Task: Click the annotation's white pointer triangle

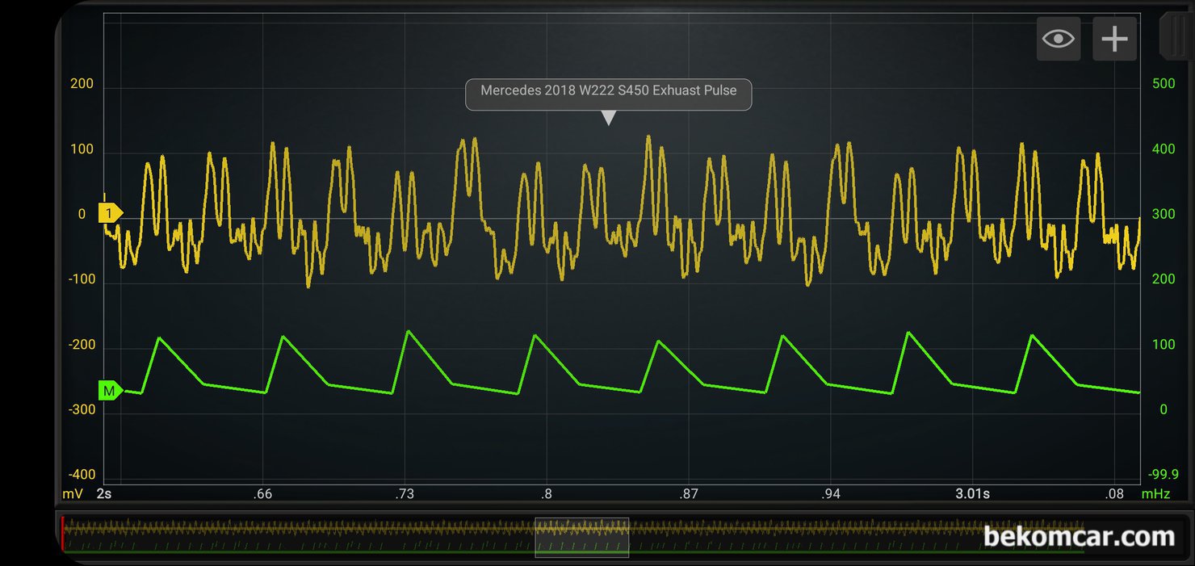Action: coord(609,118)
